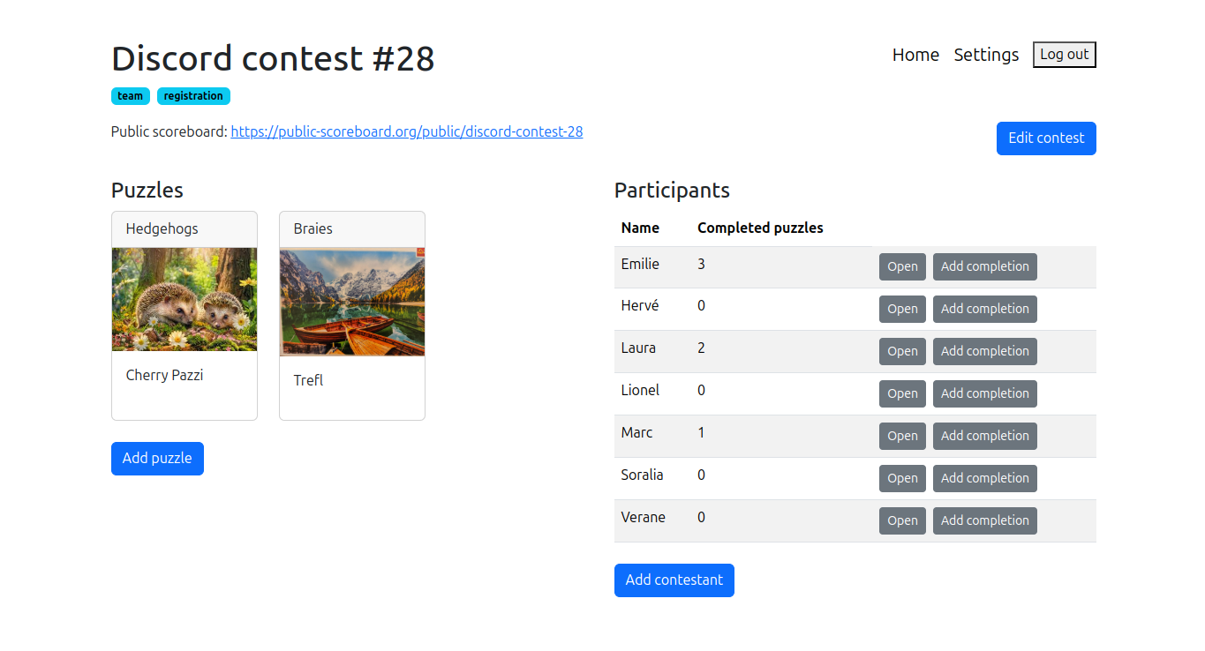Click the registration tag badge
The image size is (1205, 651).
point(193,96)
